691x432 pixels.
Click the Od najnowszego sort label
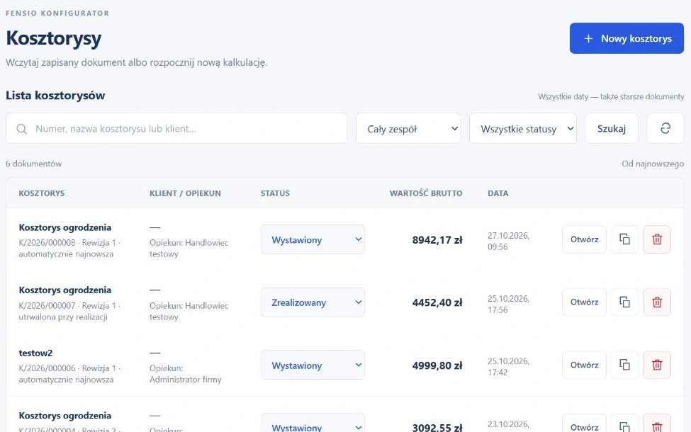coord(653,164)
